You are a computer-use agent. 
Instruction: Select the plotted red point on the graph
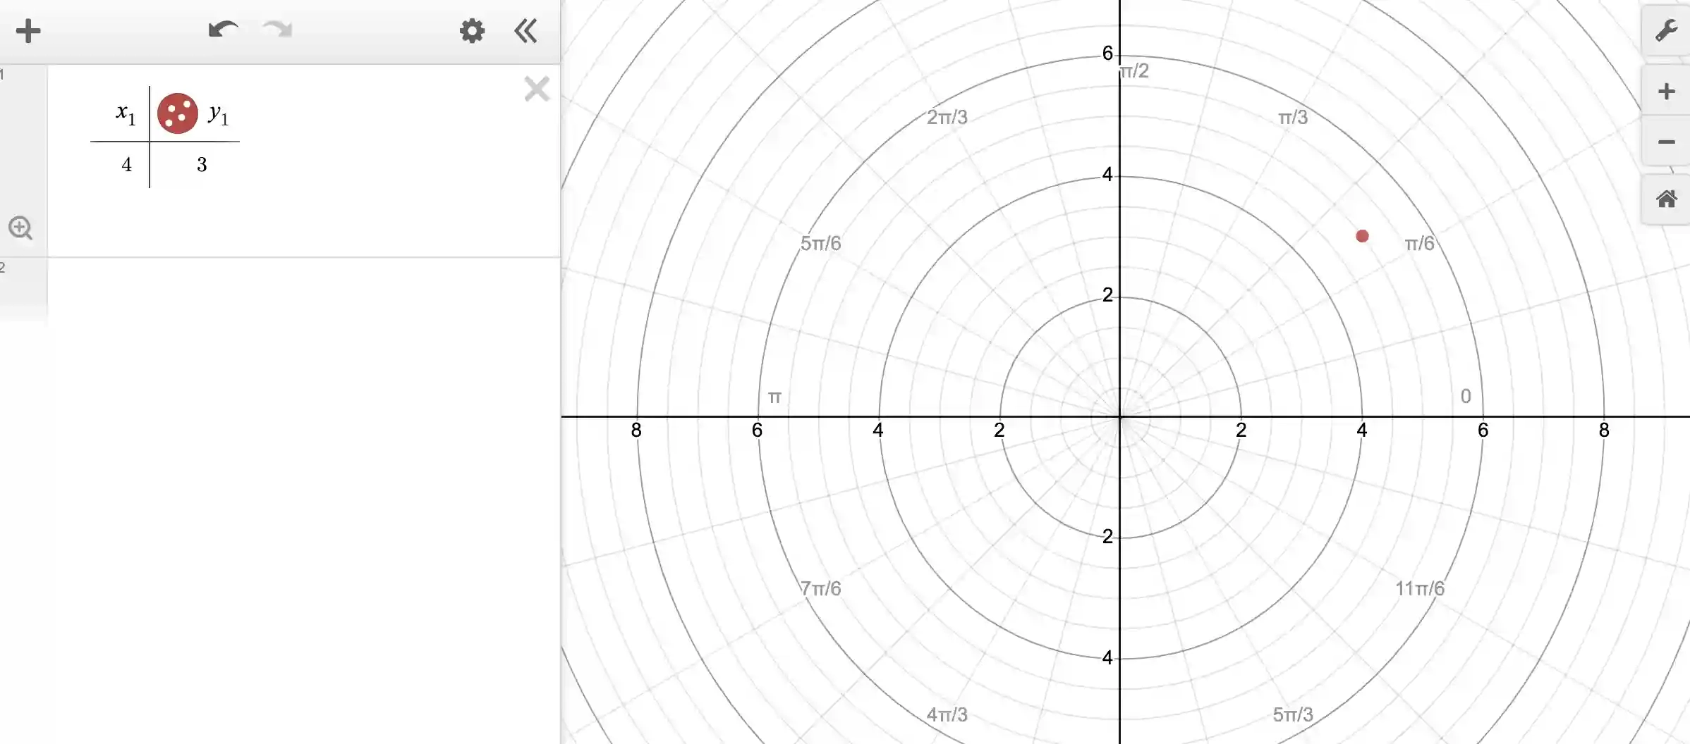[1363, 236]
